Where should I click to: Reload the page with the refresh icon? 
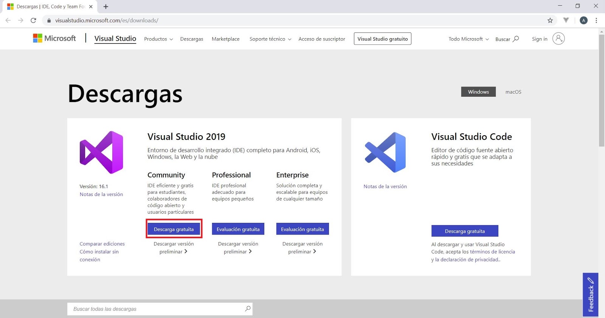coord(33,20)
